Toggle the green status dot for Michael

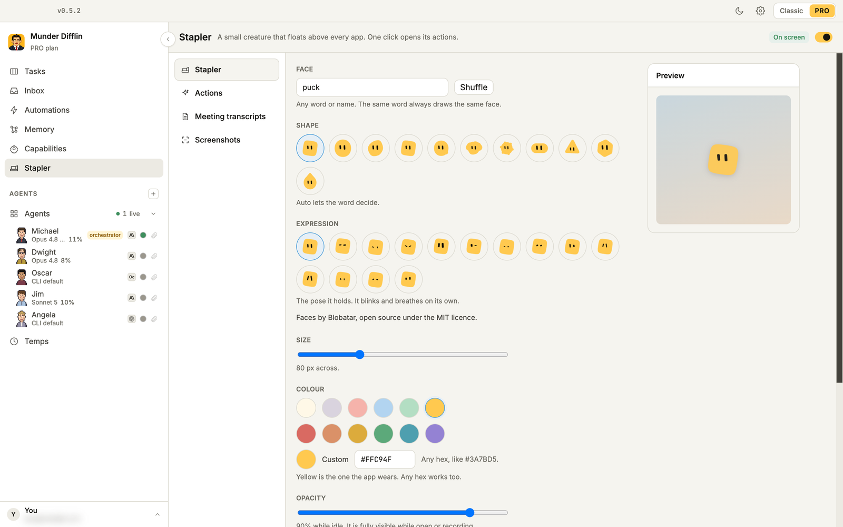pyautogui.click(x=143, y=235)
